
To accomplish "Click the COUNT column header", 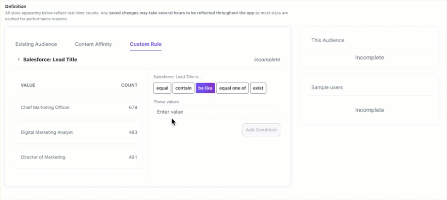I will click(129, 85).
